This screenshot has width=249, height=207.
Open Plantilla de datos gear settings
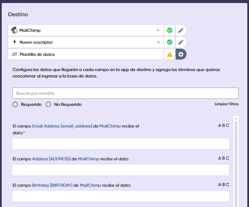coord(181,54)
